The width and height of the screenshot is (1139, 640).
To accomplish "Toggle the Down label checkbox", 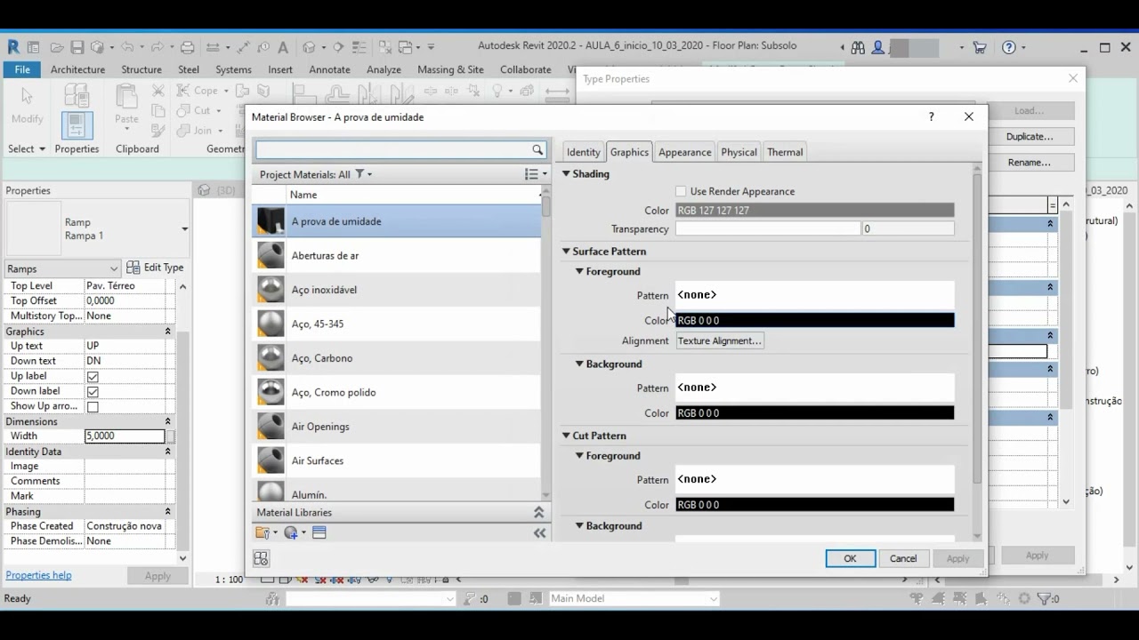I will coord(93,391).
